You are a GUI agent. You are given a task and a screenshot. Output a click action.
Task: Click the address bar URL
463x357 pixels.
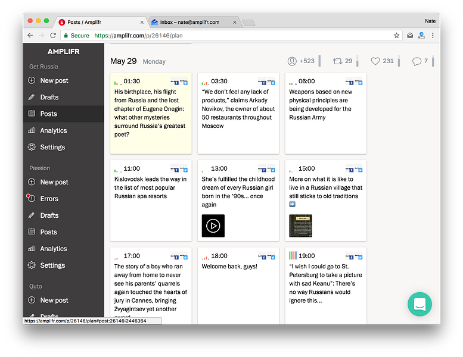pyautogui.click(x=138, y=35)
